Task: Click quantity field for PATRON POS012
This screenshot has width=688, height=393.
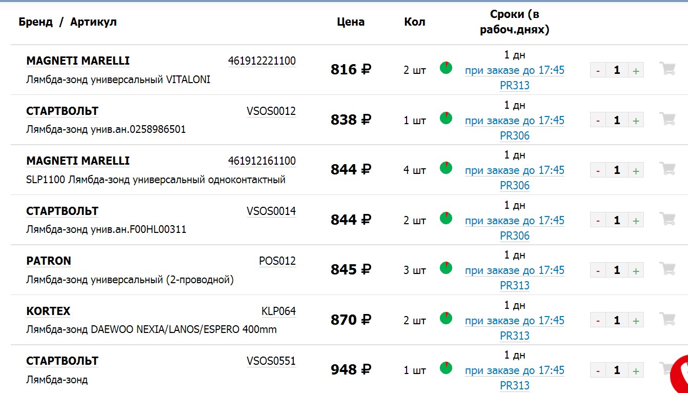Action: coord(617,270)
